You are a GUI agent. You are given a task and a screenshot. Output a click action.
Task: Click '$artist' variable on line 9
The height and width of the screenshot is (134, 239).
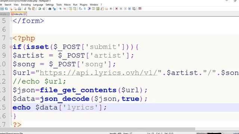[28, 55]
